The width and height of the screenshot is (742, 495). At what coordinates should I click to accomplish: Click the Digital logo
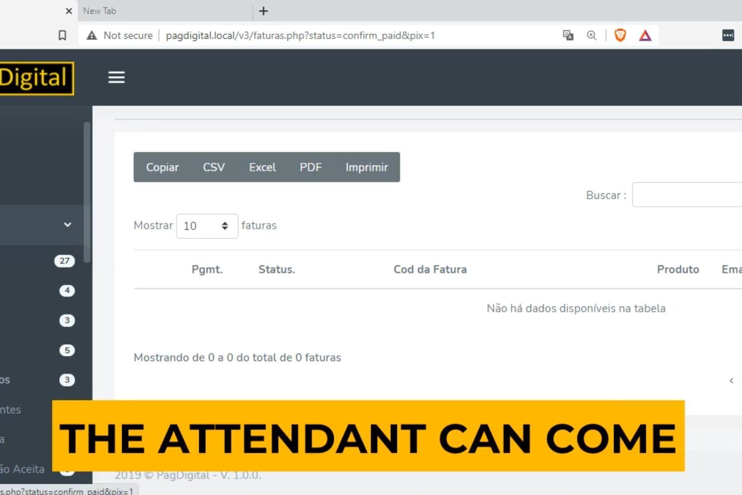[x=34, y=78]
